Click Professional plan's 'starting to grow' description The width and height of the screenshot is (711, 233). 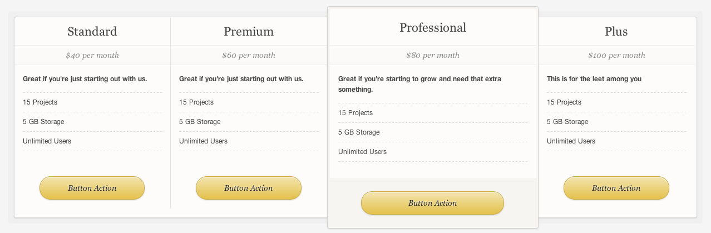420,84
